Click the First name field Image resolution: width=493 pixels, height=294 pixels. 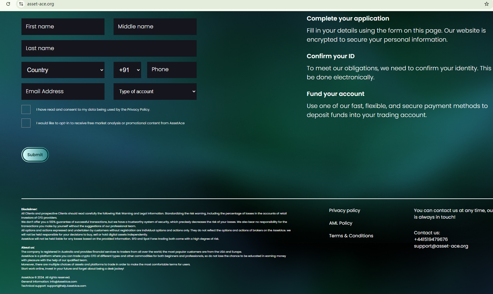[63, 27]
